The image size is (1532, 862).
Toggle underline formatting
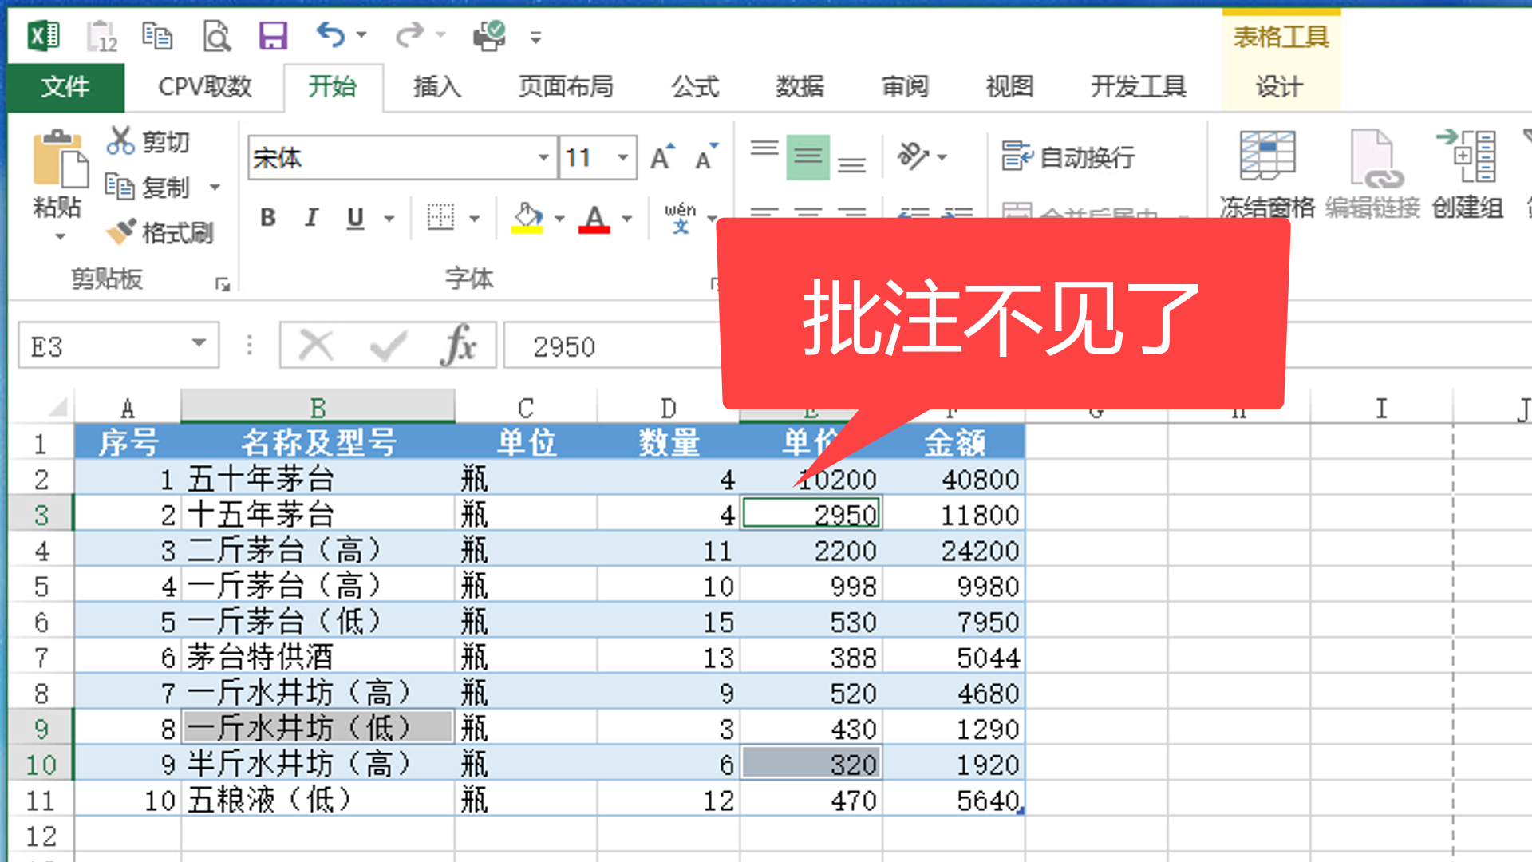(356, 217)
